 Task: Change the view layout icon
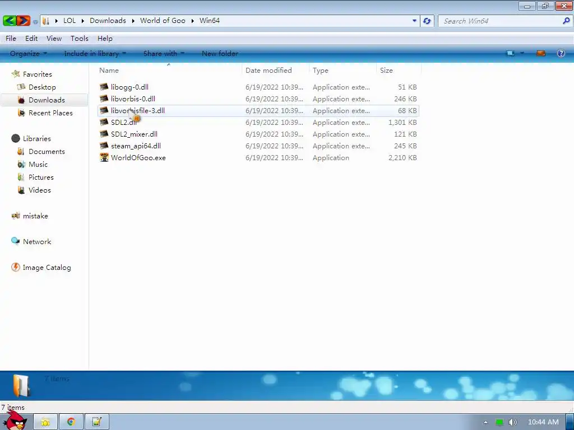(x=510, y=53)
